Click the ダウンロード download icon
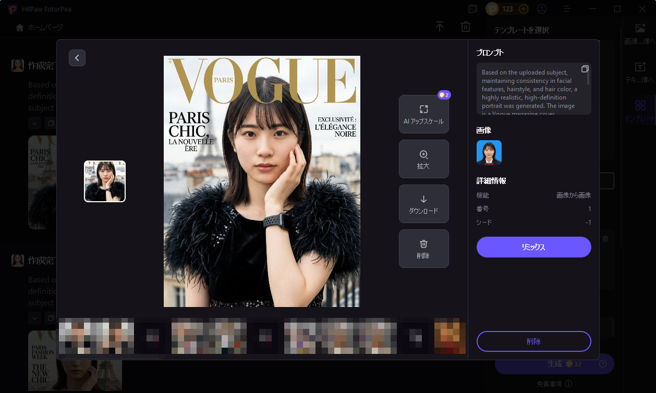 tap(423, 203)
